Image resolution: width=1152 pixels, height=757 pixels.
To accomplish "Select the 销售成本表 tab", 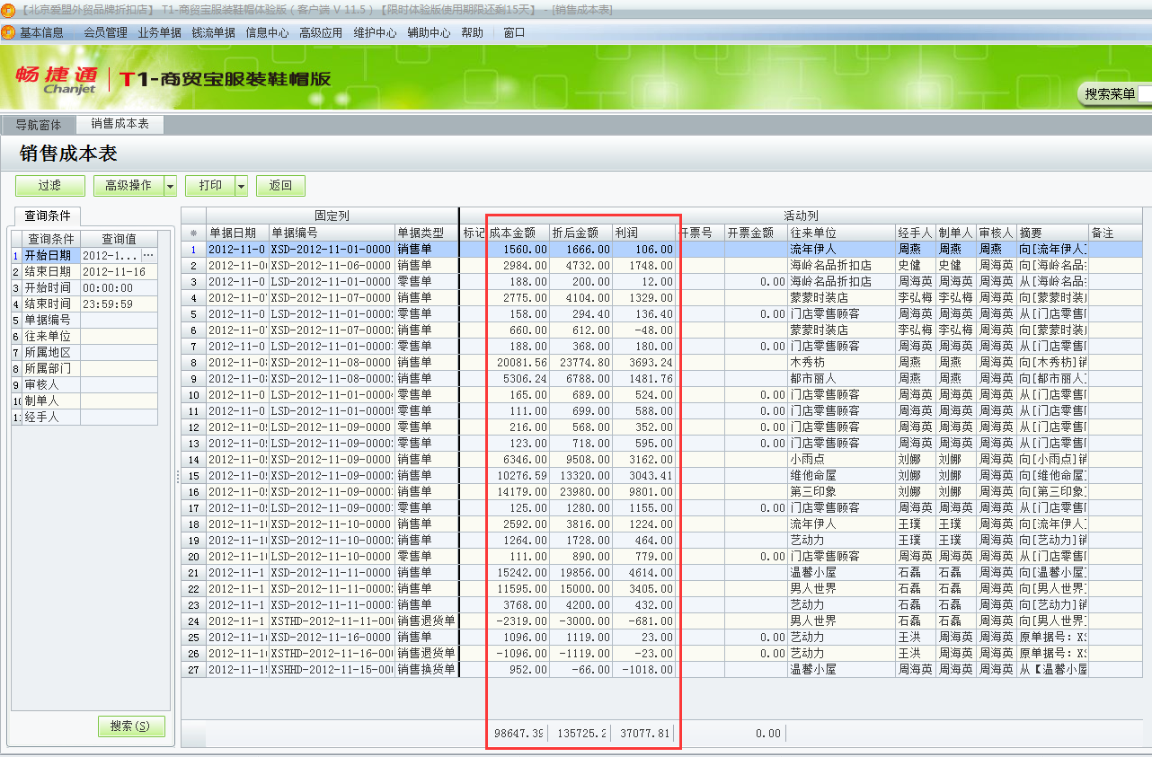I will (121, 125).
